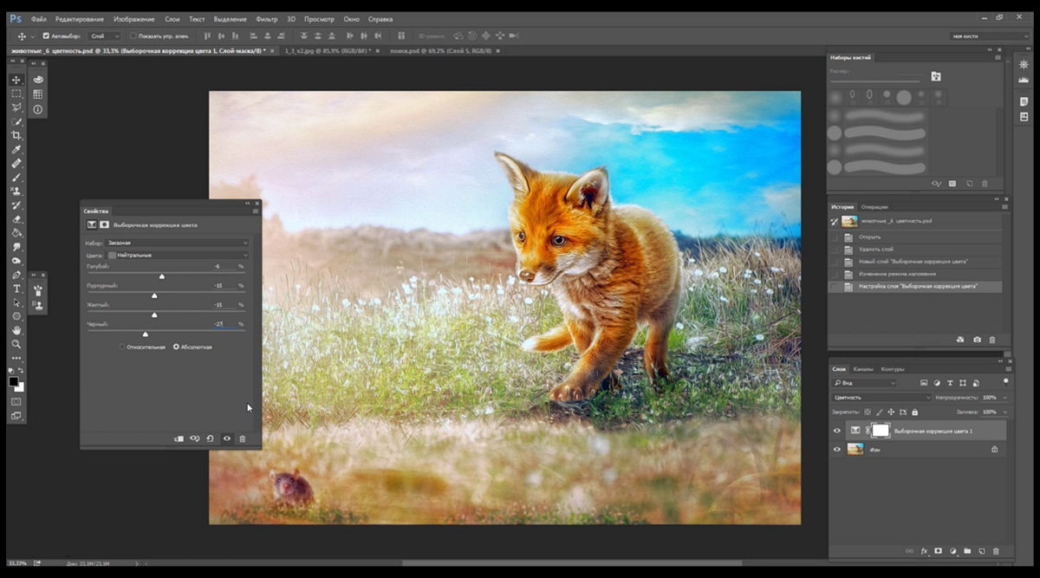Add layer mask at Layers panel bottom
This screenshot has width=1040, height=578.
click(x=939, y=551)
